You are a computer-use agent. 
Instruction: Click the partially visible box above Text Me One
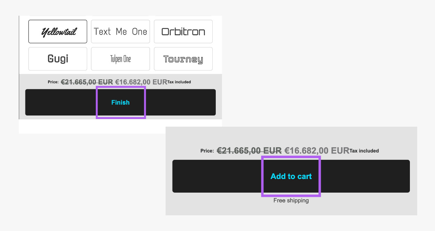coord(120,16)
